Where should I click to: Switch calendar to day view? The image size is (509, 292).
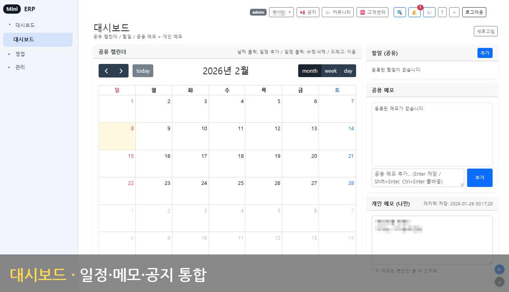(348, 71)
